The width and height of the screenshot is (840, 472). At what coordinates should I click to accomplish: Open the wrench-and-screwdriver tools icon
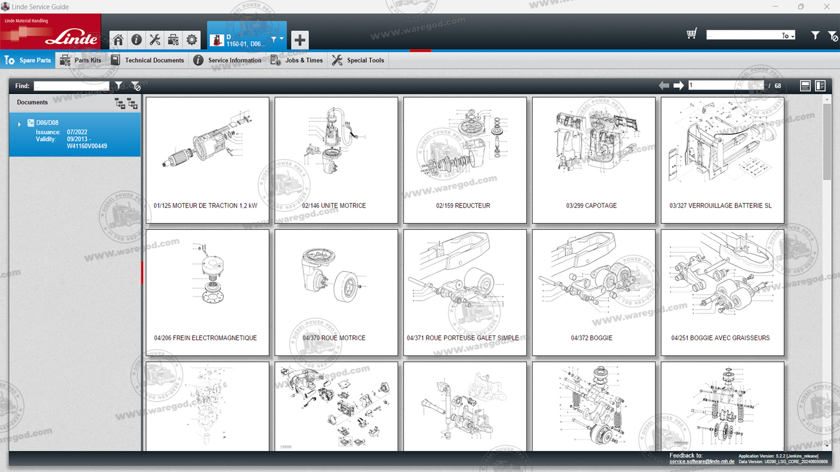(x=155, y=40)
